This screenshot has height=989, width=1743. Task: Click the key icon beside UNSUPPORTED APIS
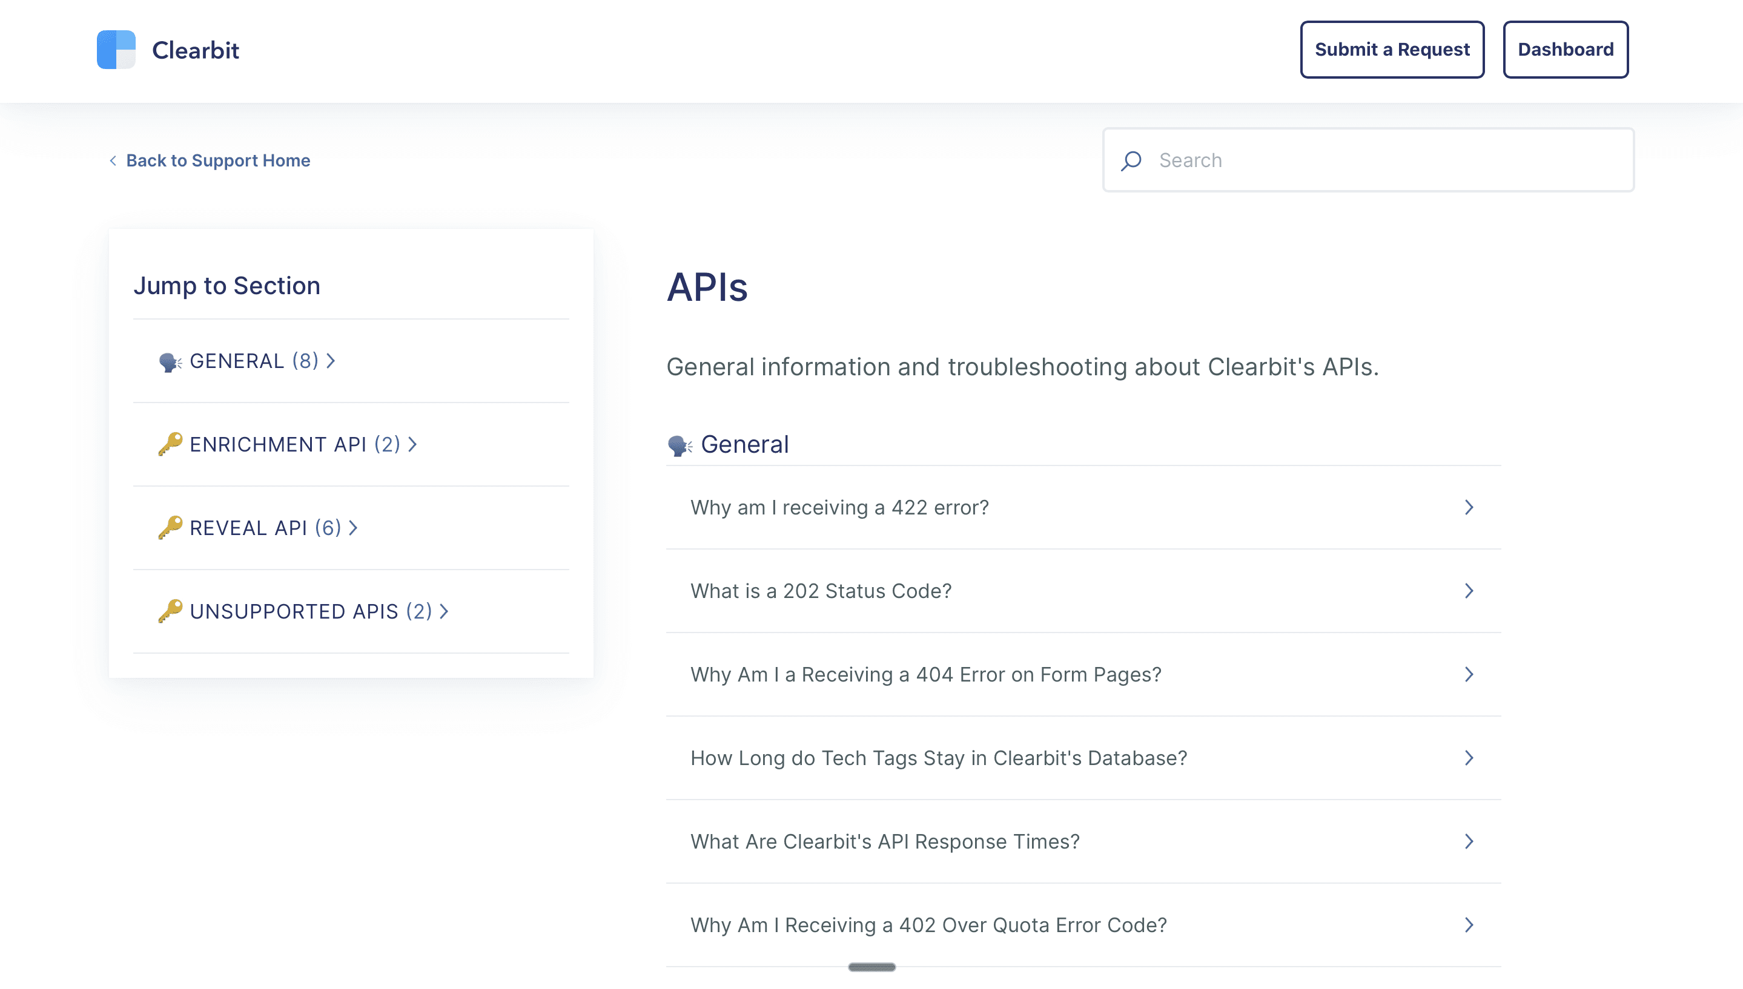click(x=170, y=611)
